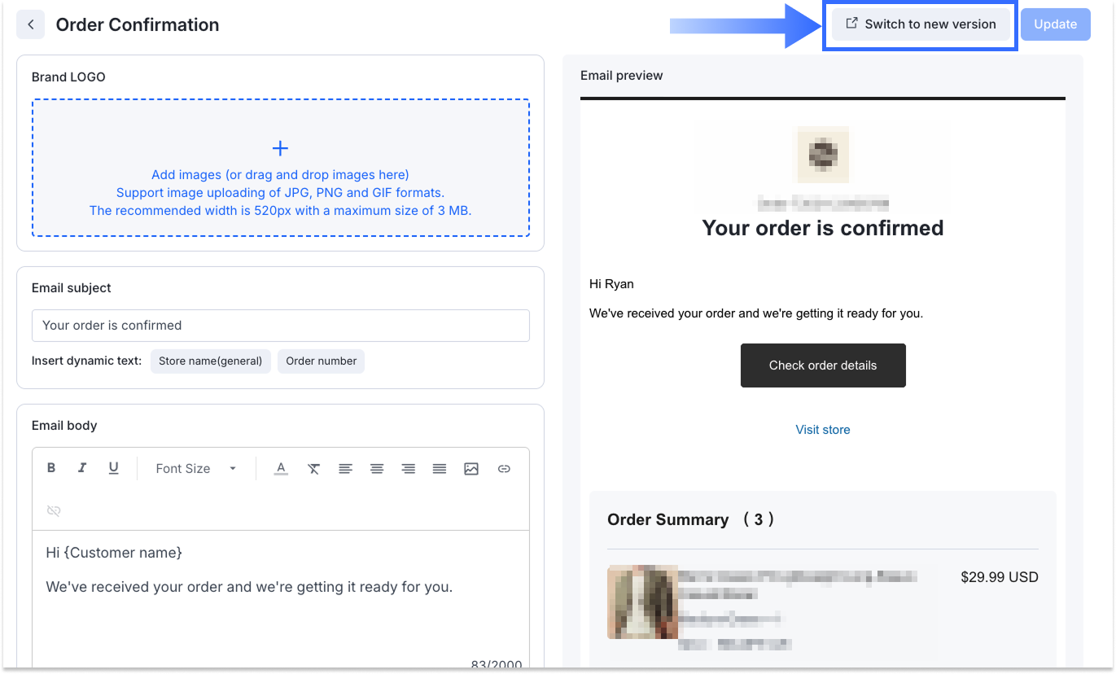Toggle underline formatting in editor toolbar
Viewport: 1116px width, 674px height.
(x=114, y=468)
